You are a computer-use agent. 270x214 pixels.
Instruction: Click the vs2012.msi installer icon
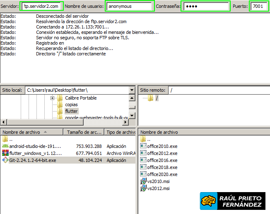pos(143,188)
